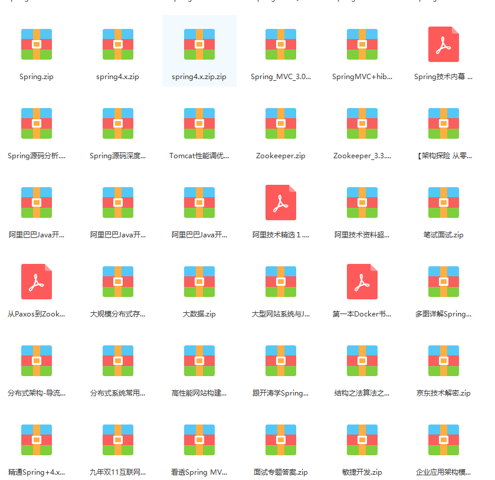This screenshot has width=495, height=480.
Task: Select the Spring.zip archive icon
Action: point(37,44)
